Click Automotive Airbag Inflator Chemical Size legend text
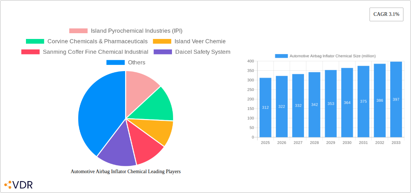Screen dimensions: 411x193 tap(333, 56)
